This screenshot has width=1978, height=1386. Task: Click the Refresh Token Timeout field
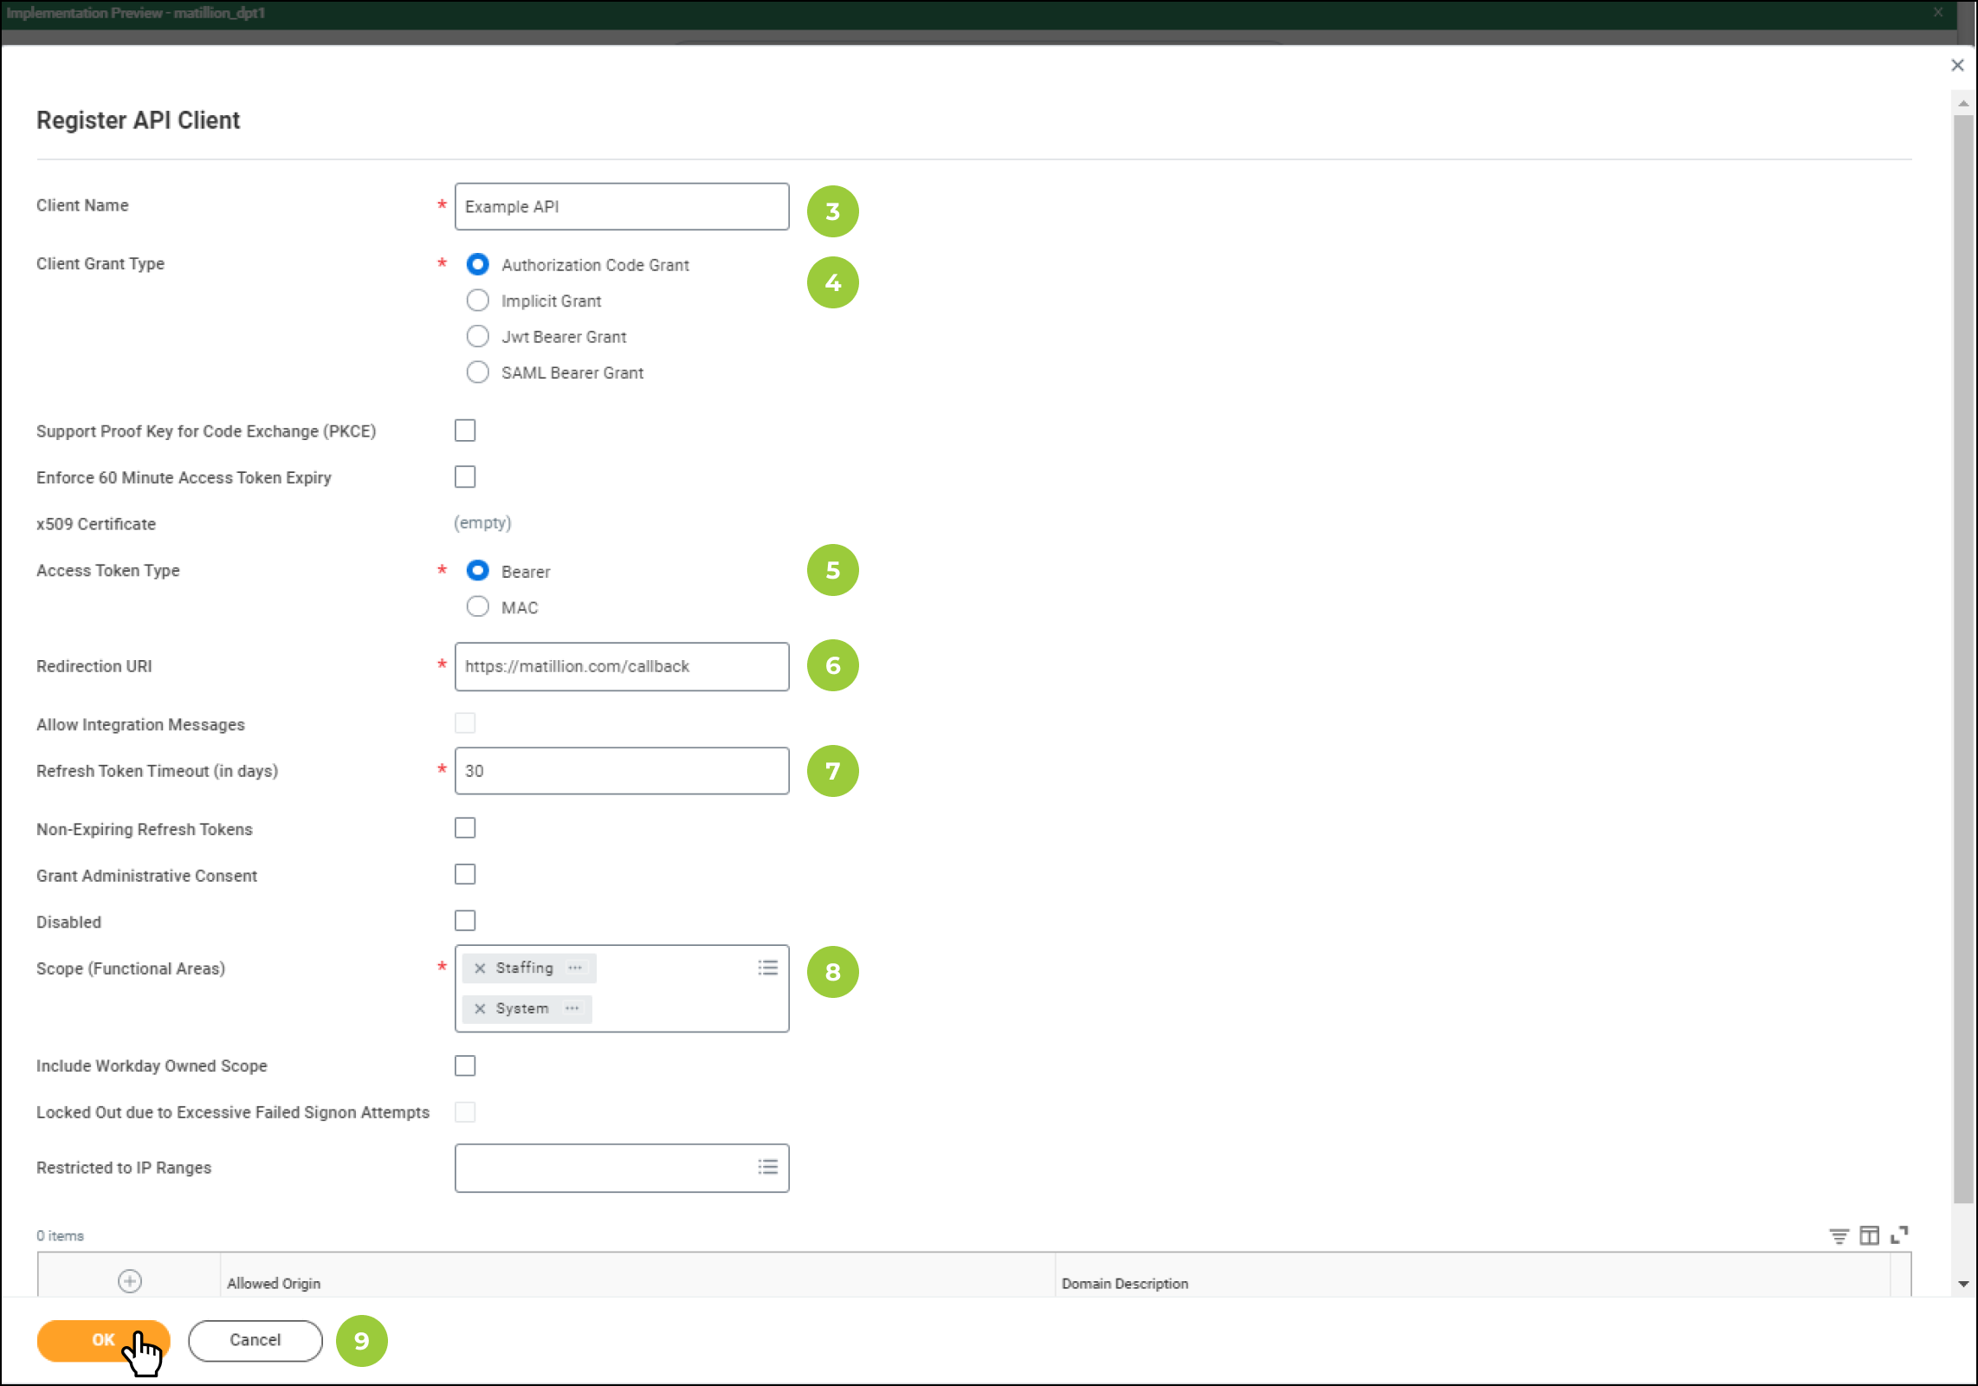pyautogui.click(x=622, y=771)
